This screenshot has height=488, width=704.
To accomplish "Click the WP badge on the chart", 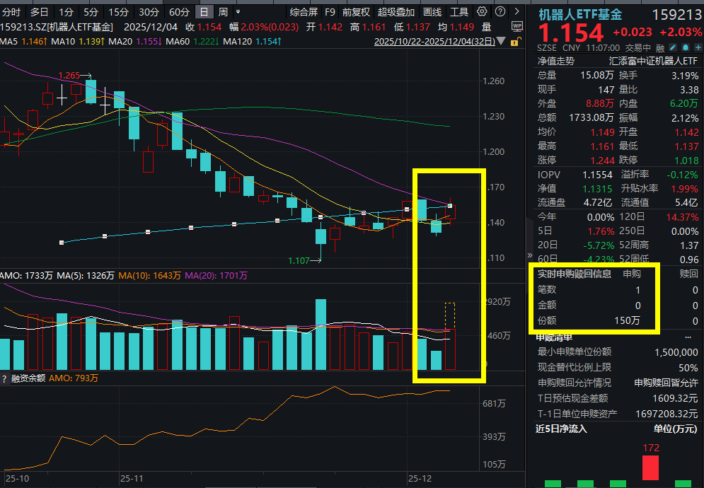I will pos(517,26).
